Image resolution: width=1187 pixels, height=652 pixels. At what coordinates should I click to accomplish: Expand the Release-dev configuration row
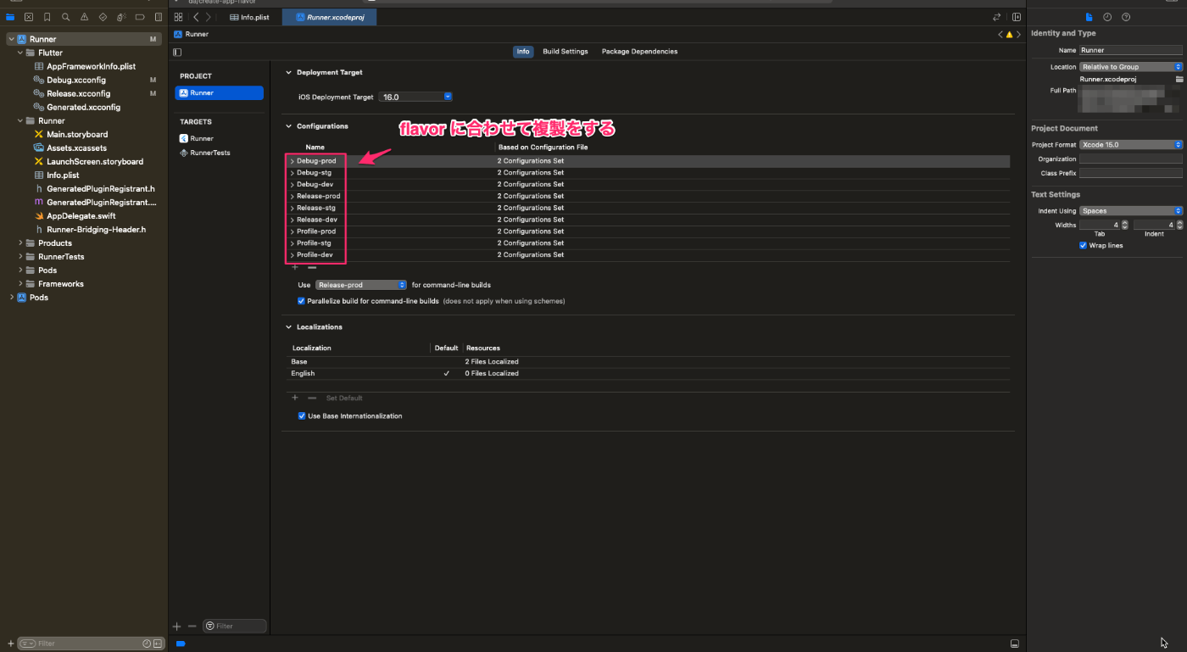(x=293, y=220)
